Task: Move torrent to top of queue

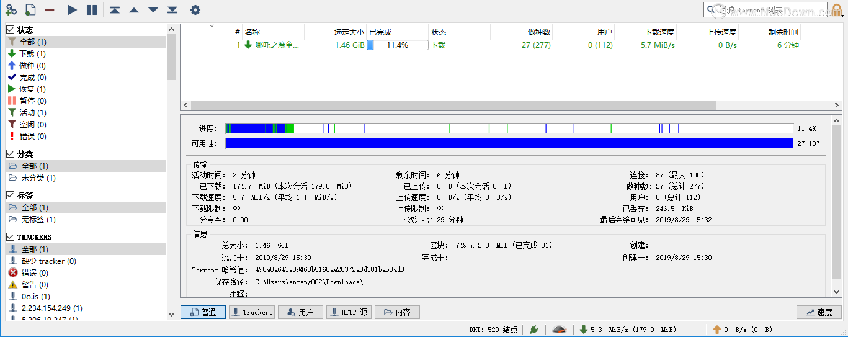Action: [x=115, y=10]
